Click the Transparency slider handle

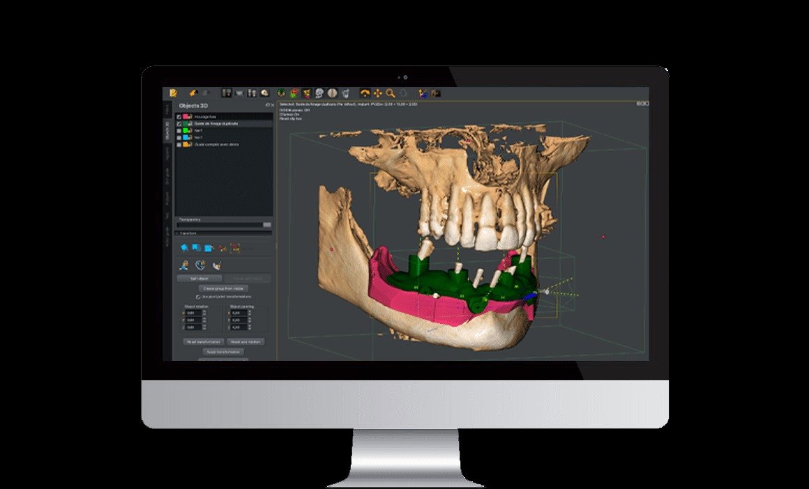click(266, 225)
